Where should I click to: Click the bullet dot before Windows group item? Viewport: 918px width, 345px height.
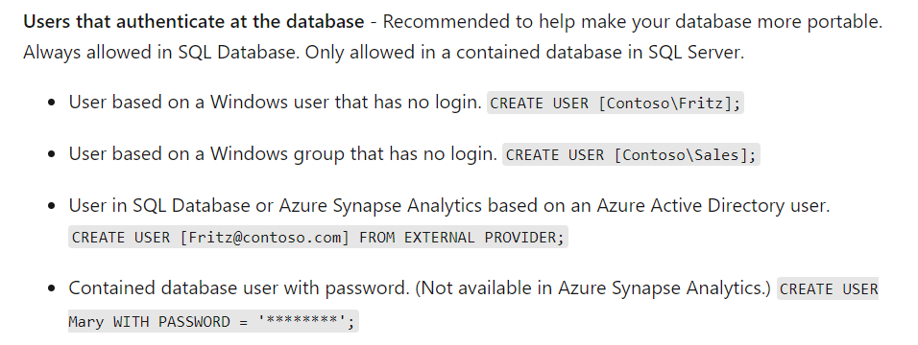pos(53,155)
